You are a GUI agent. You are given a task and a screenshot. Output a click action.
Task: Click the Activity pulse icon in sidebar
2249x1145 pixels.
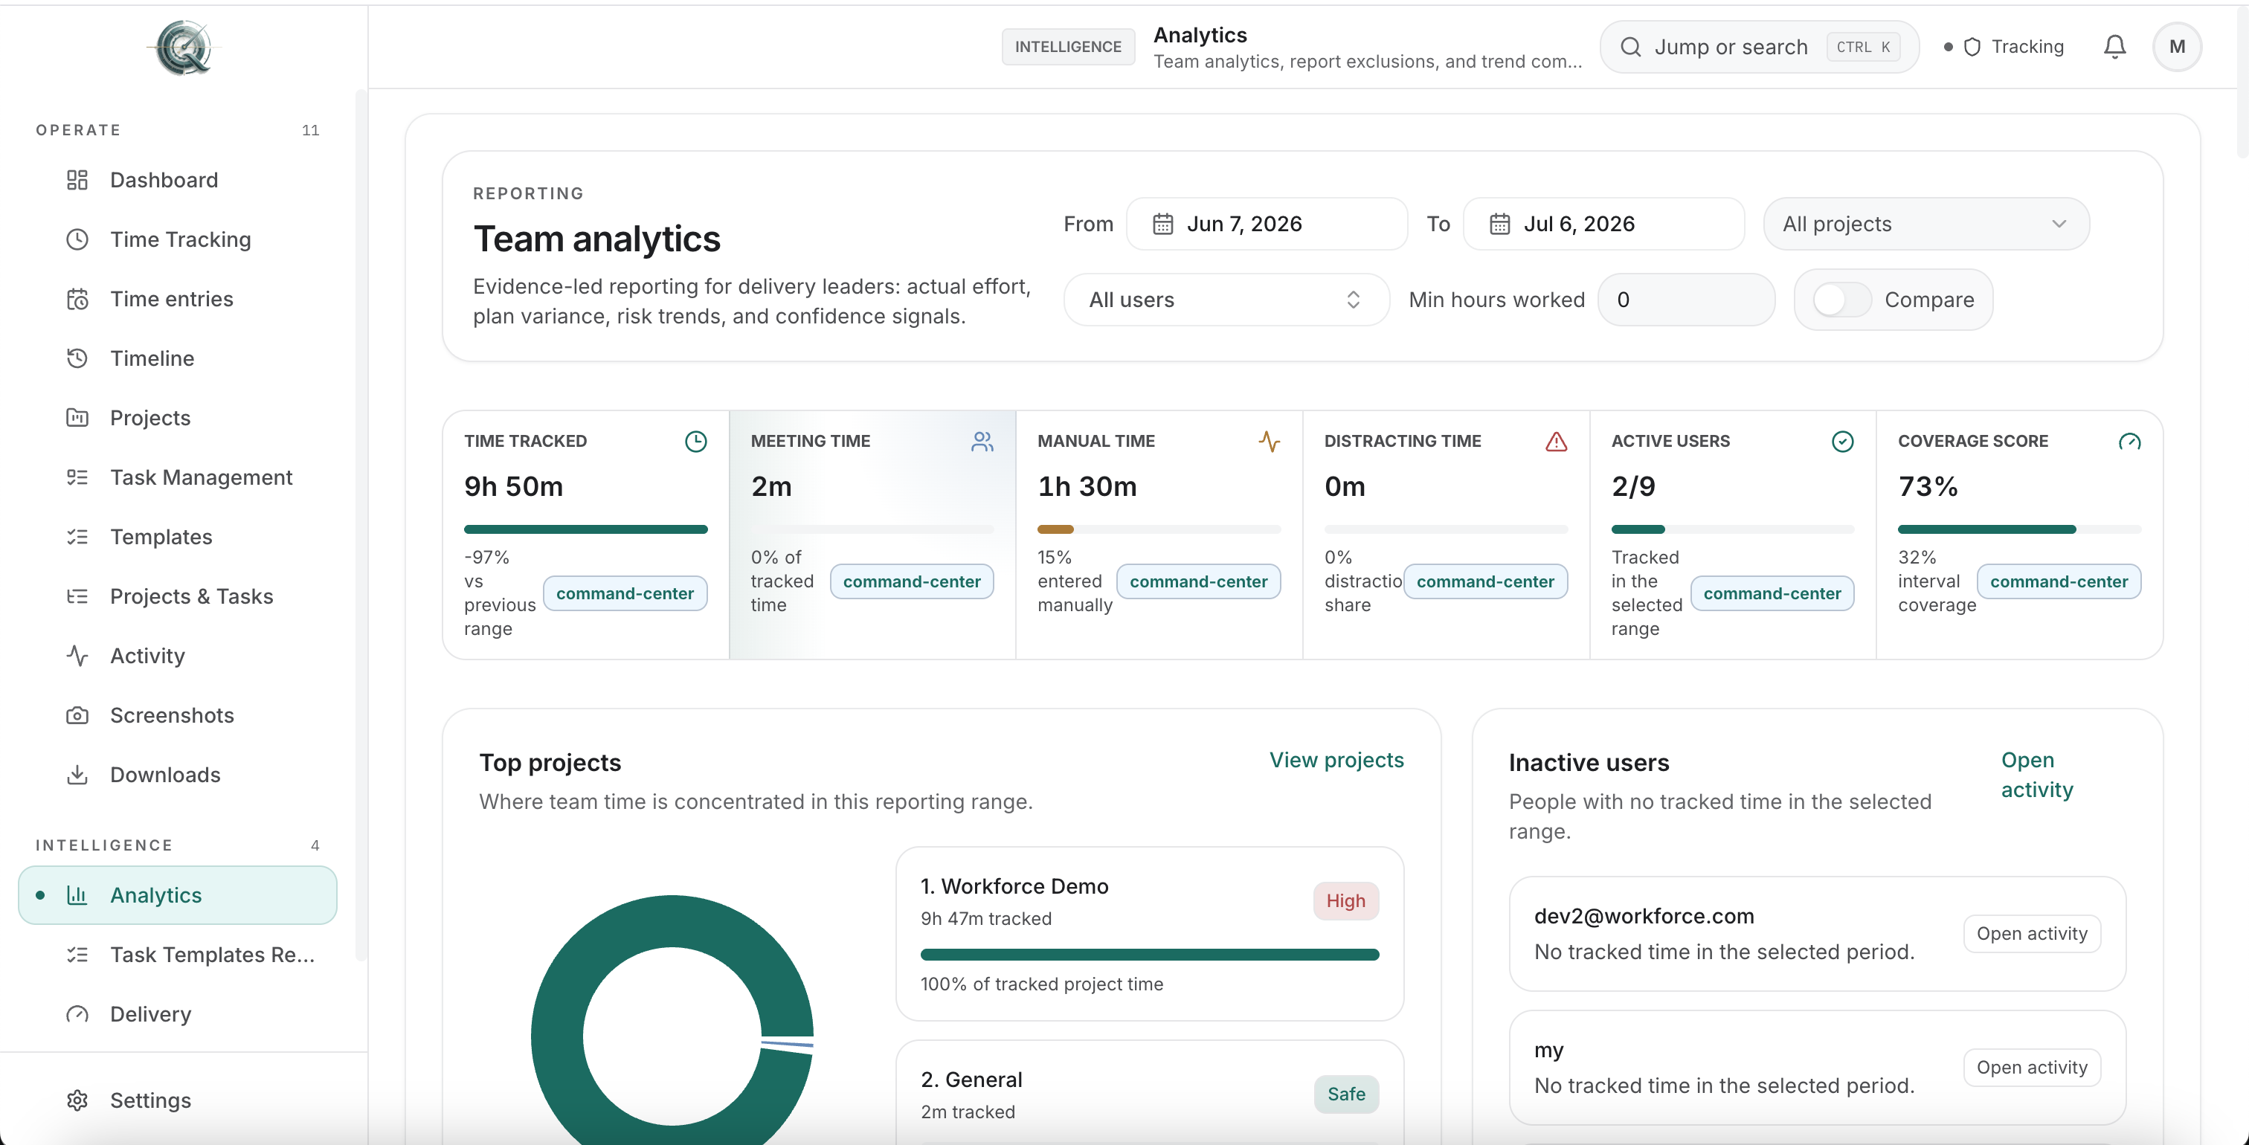coord(77,656)
